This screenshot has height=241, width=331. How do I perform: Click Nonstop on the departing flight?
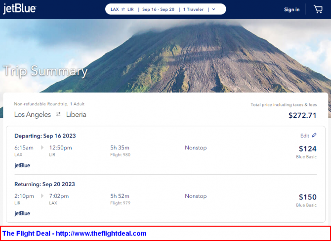tap(196, 147)
